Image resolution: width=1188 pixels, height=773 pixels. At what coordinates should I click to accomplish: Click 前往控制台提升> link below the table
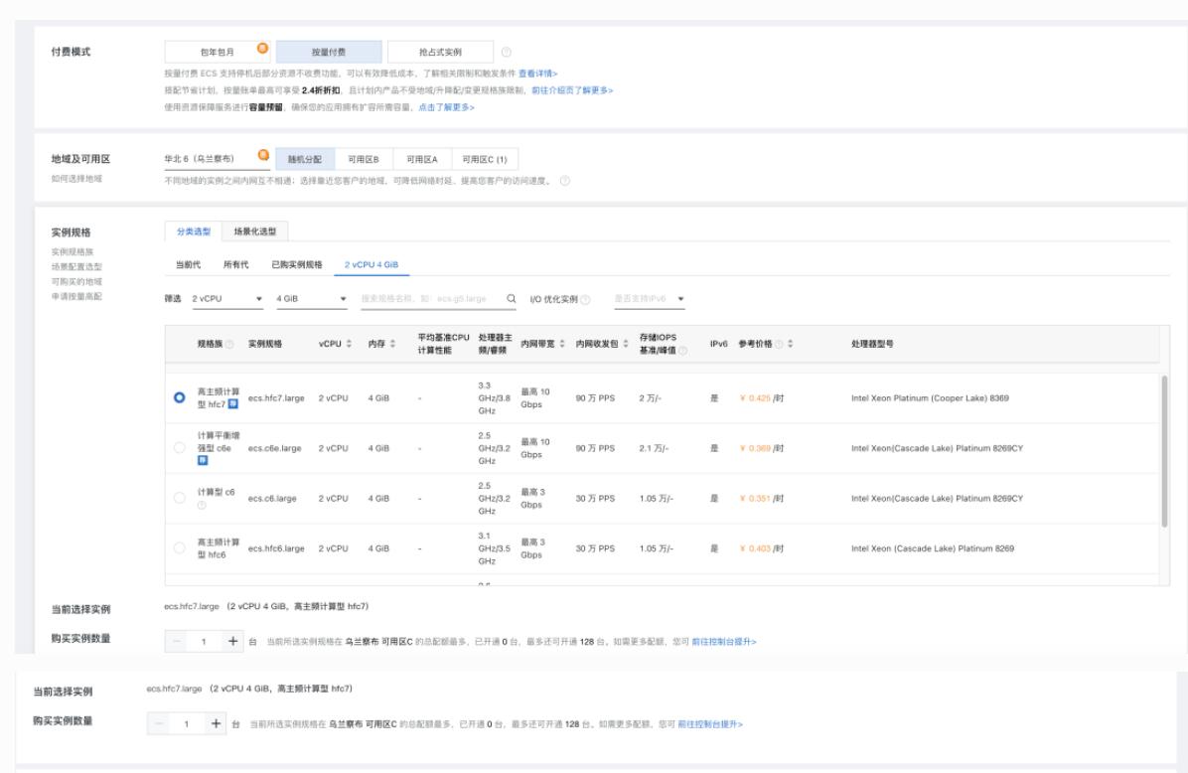(x=723, y=642)
